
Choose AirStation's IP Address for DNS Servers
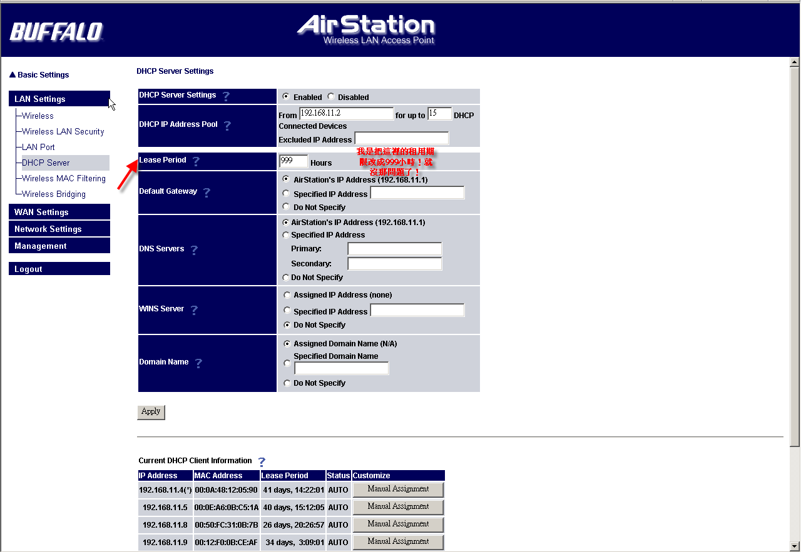pos(286,223)
